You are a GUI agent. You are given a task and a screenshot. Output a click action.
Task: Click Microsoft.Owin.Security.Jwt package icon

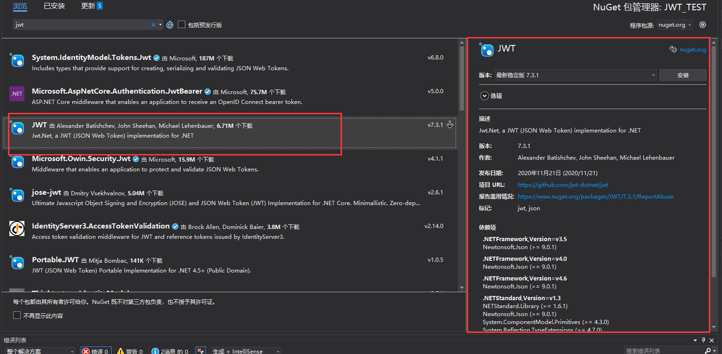(x=17, y=161)
